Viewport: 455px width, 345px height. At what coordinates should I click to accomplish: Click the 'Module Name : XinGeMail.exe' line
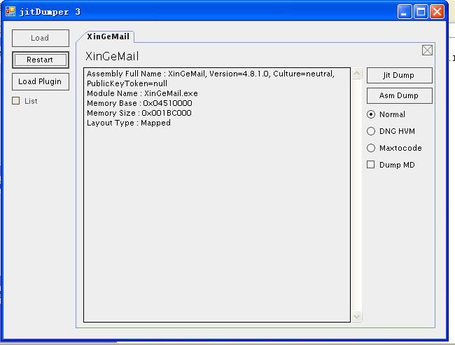pyautogui.click(x=142, y=93)
